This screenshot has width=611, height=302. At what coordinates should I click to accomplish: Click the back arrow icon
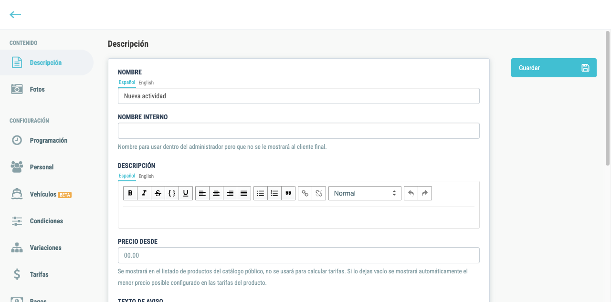(x=15, y=15)
